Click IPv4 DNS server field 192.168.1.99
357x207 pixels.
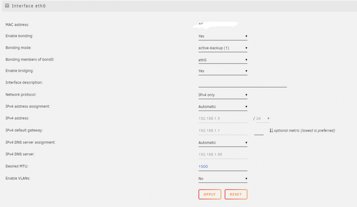(223, 155)
